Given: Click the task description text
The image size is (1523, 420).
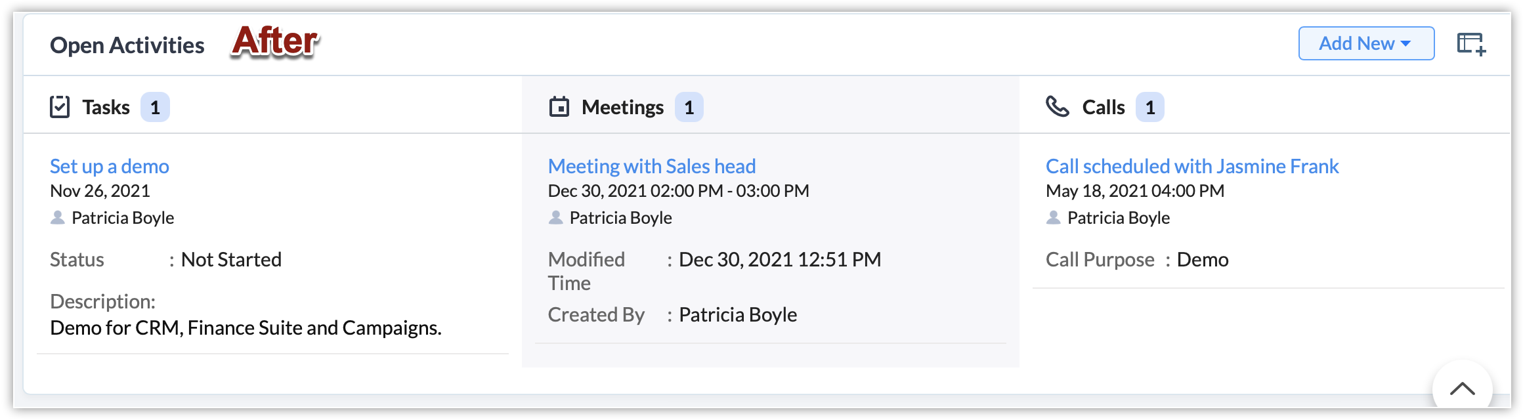Looking at the screenshot, I should coord(246,327).
